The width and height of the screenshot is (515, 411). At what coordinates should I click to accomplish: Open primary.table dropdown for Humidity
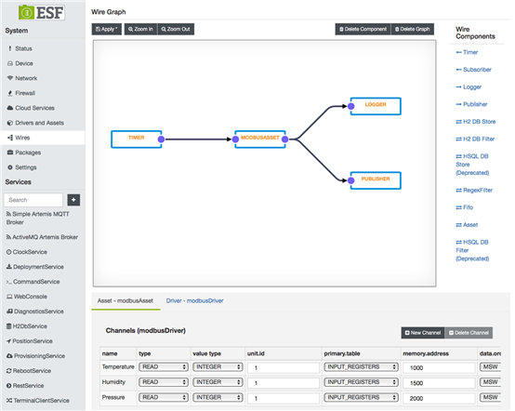click(x=362, y=382)
